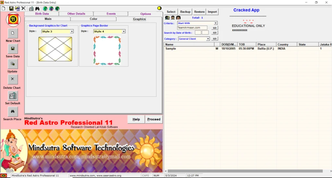Click the Restore button
The height and width of the screenshot is (178, 332).
pyautogui.click(x=199, y=12)
